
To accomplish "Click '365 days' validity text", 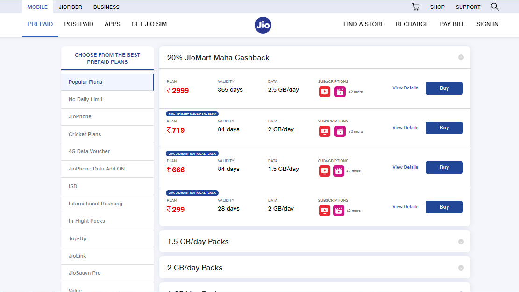I will click(230, 90).
